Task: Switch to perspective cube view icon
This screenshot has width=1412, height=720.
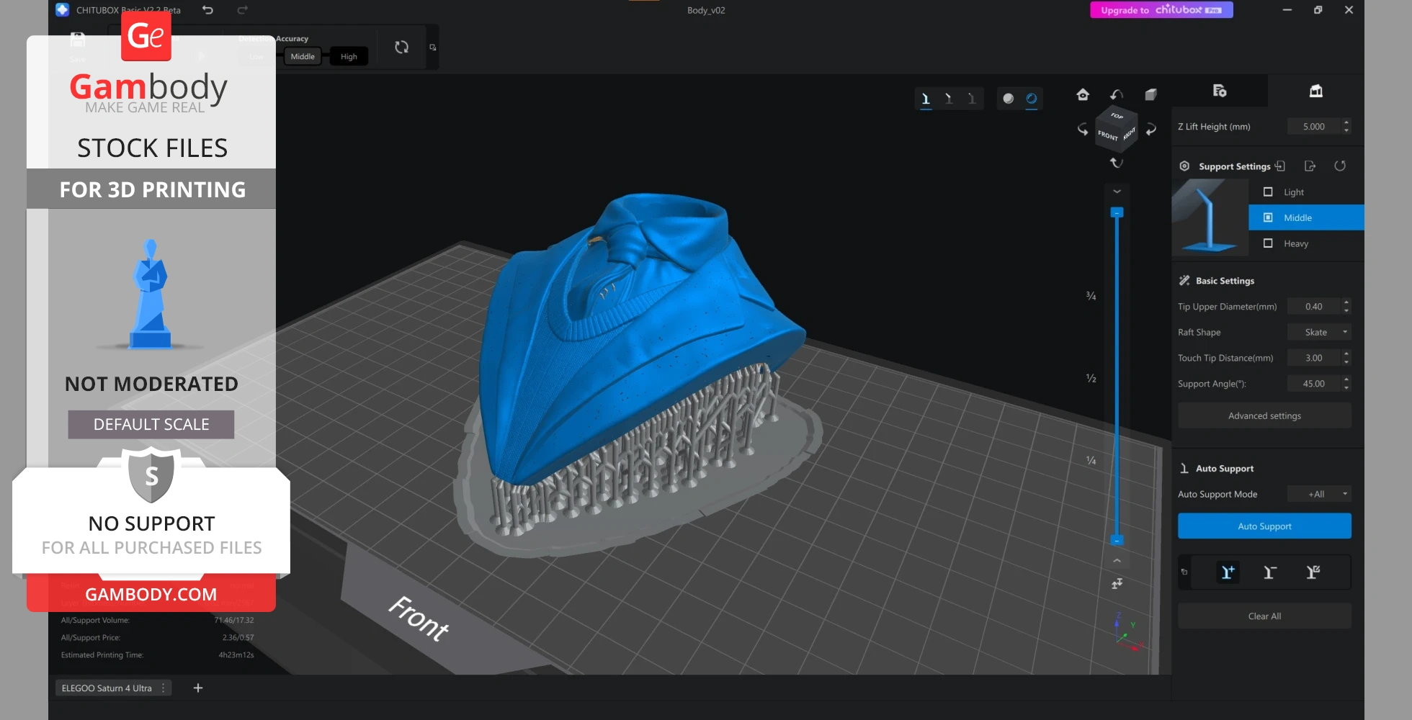Action: click(1151, 95)
